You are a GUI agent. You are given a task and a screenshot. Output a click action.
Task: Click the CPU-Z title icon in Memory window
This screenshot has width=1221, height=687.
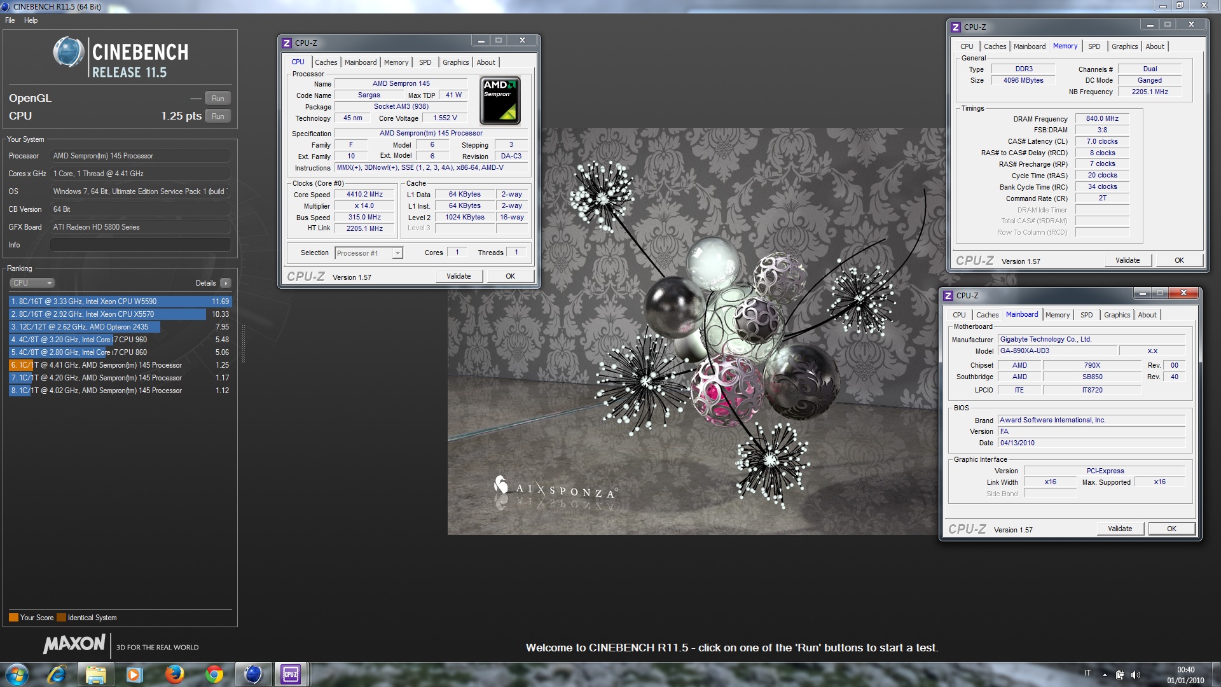[956, 27]
